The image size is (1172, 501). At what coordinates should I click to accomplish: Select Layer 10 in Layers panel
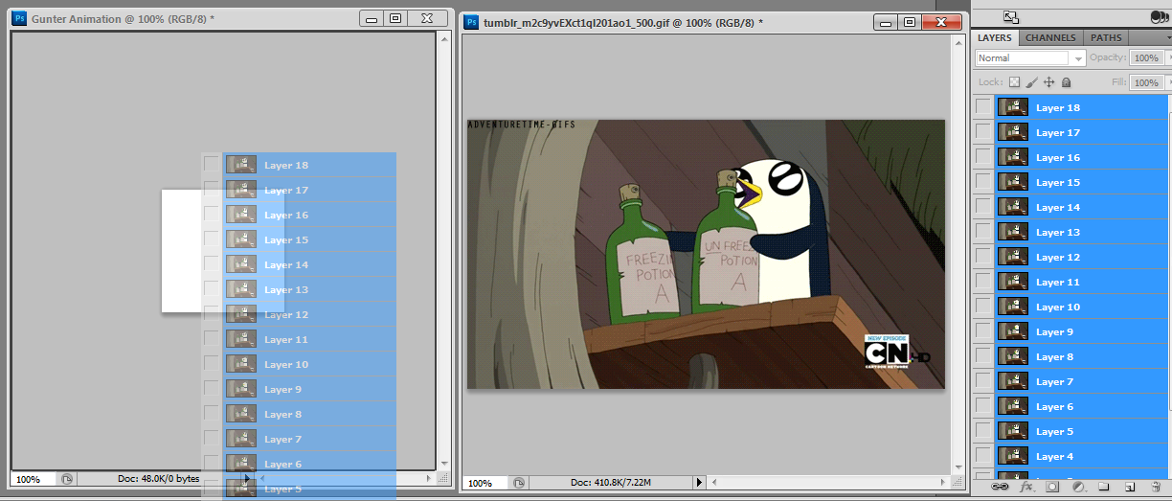[1081, 307]
